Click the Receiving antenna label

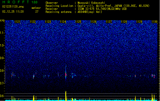click(59, 12)
